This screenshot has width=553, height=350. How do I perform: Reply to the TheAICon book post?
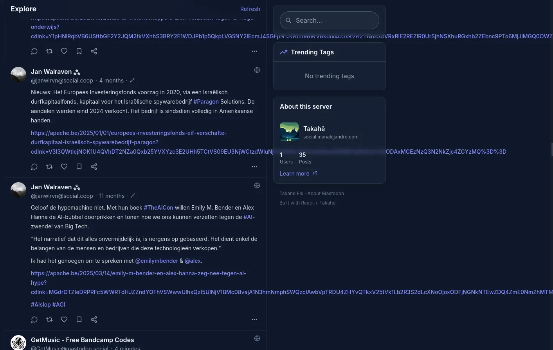[x=34, y=319]
